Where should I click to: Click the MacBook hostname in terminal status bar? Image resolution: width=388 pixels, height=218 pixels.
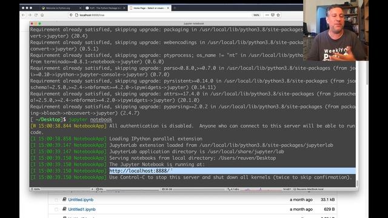coord(309,189)
